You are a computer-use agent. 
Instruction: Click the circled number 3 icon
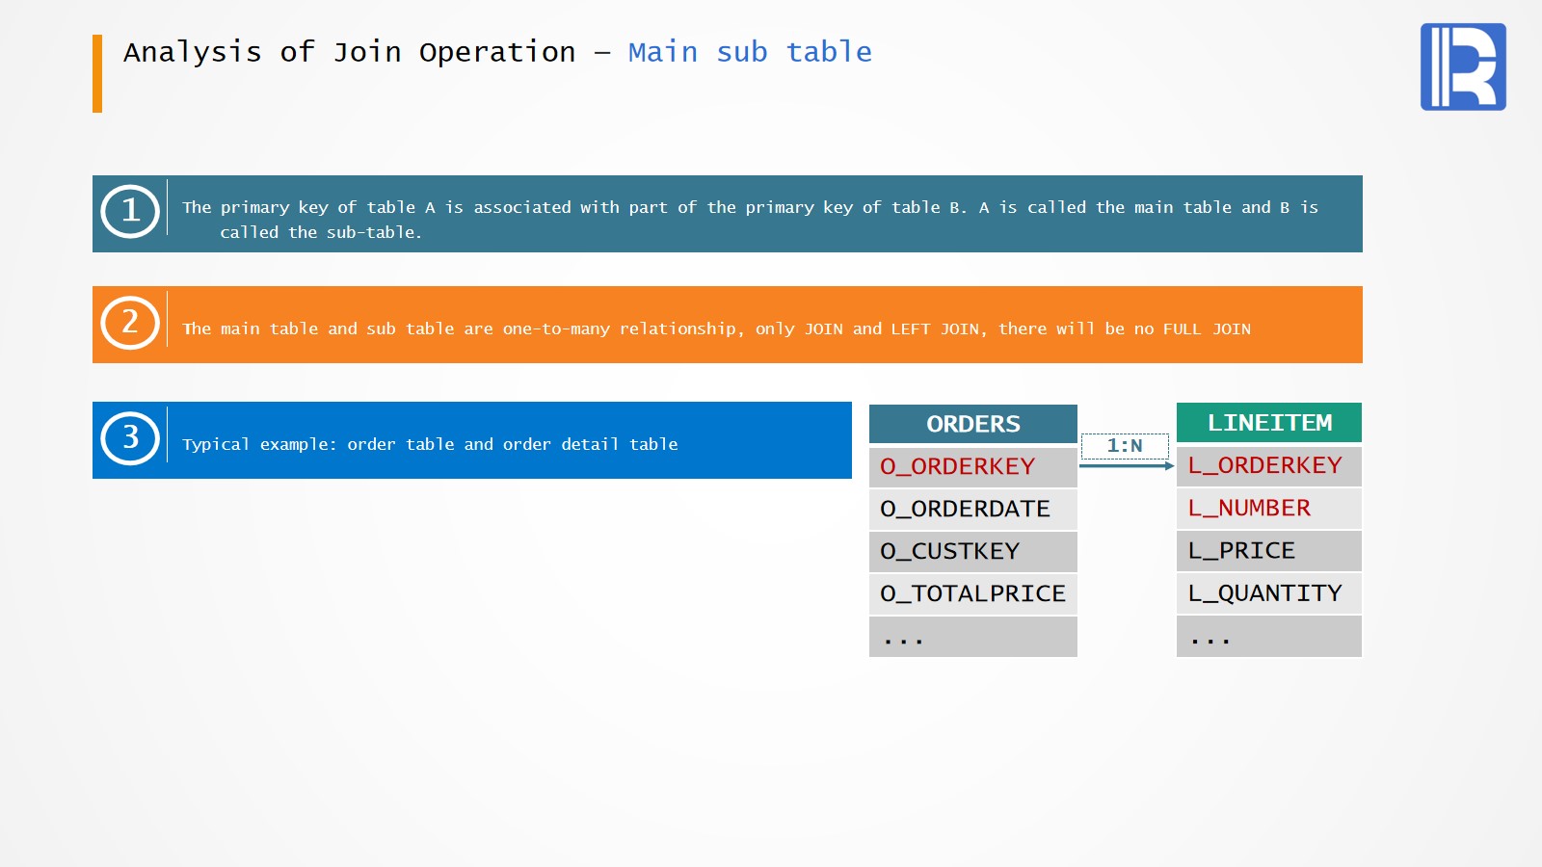pos(130,438)
